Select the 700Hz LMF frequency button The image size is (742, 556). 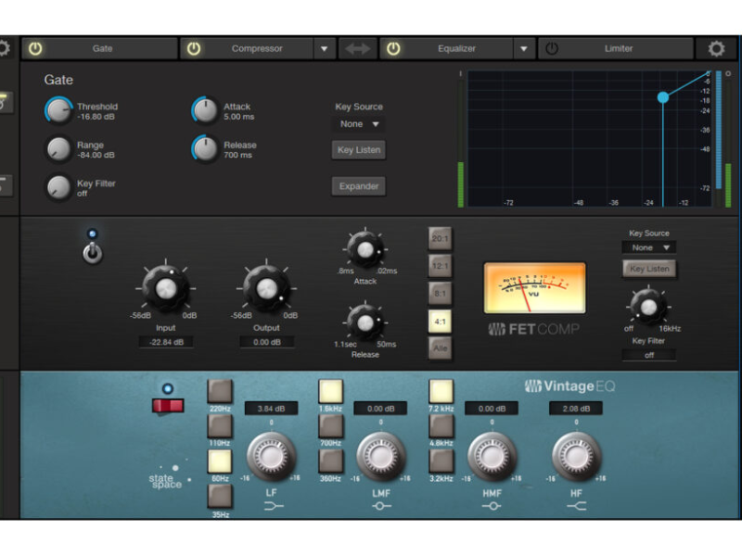(x=330, y=426)
